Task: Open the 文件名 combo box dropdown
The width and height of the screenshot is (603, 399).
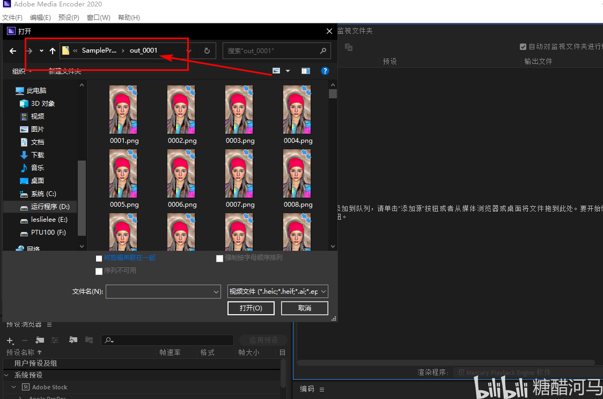Action: tap(216, 292)
